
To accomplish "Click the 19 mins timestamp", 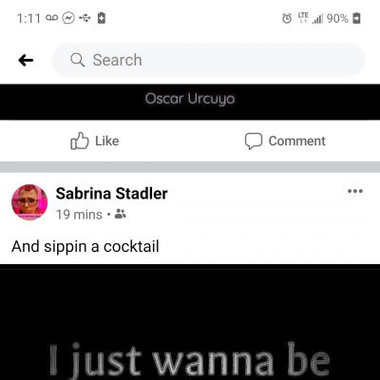I will pyautogui.click(x=79, y=215).
